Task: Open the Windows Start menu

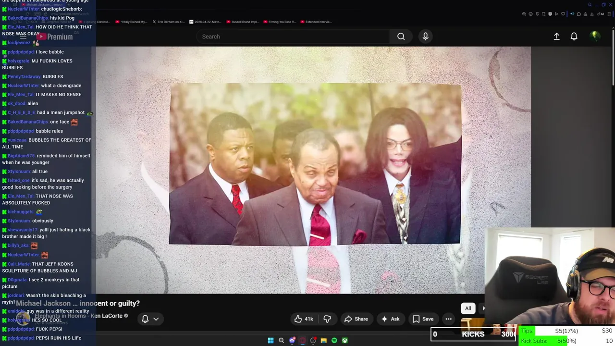Action: pos(271,341)
